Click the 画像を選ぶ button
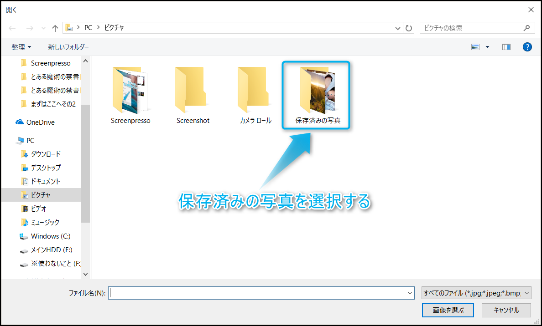 click(x=448, y=311)
